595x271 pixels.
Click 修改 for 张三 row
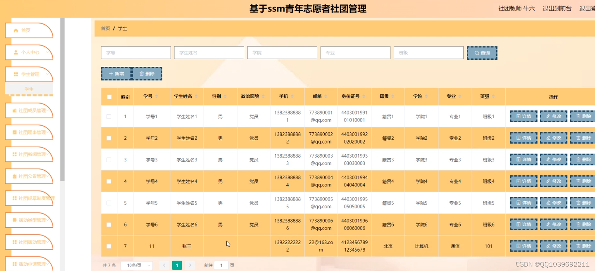click(x=554, y=246)
